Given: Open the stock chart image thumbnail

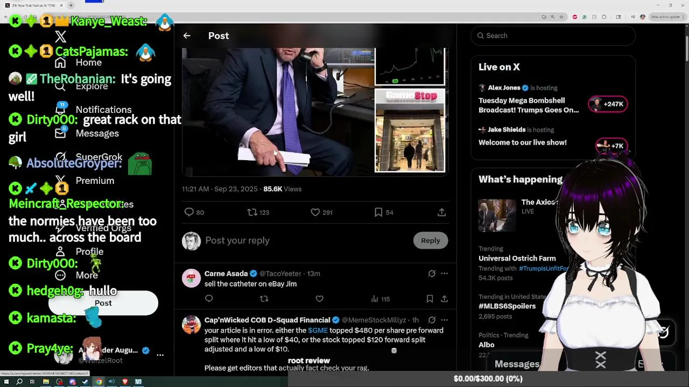Looking at the screenshot, I should pyautogui.click(x=410, y=67).
